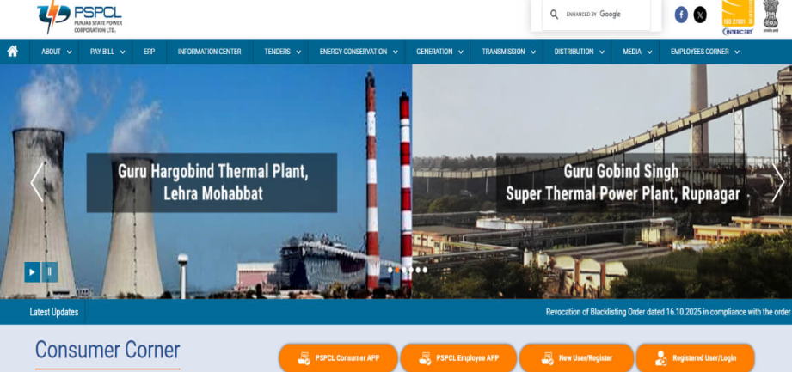
Task: Select the first carousel indicator dot
Action: pos(390,270)
